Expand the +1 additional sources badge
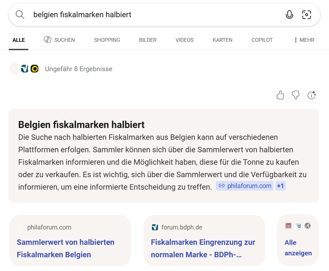 280,186
